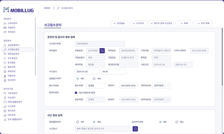Viewport: 224px width, 134px height.
Task: Select YES for 보험접수여부
Action: [94, 79]
